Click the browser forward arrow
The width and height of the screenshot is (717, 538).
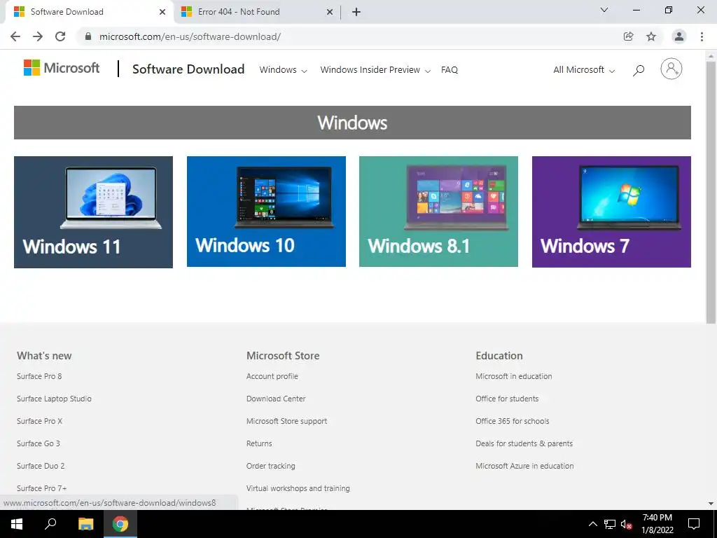pyautogui.click(x=38, y=36)
